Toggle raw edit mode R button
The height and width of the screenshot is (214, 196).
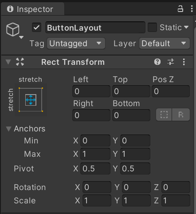181,115
